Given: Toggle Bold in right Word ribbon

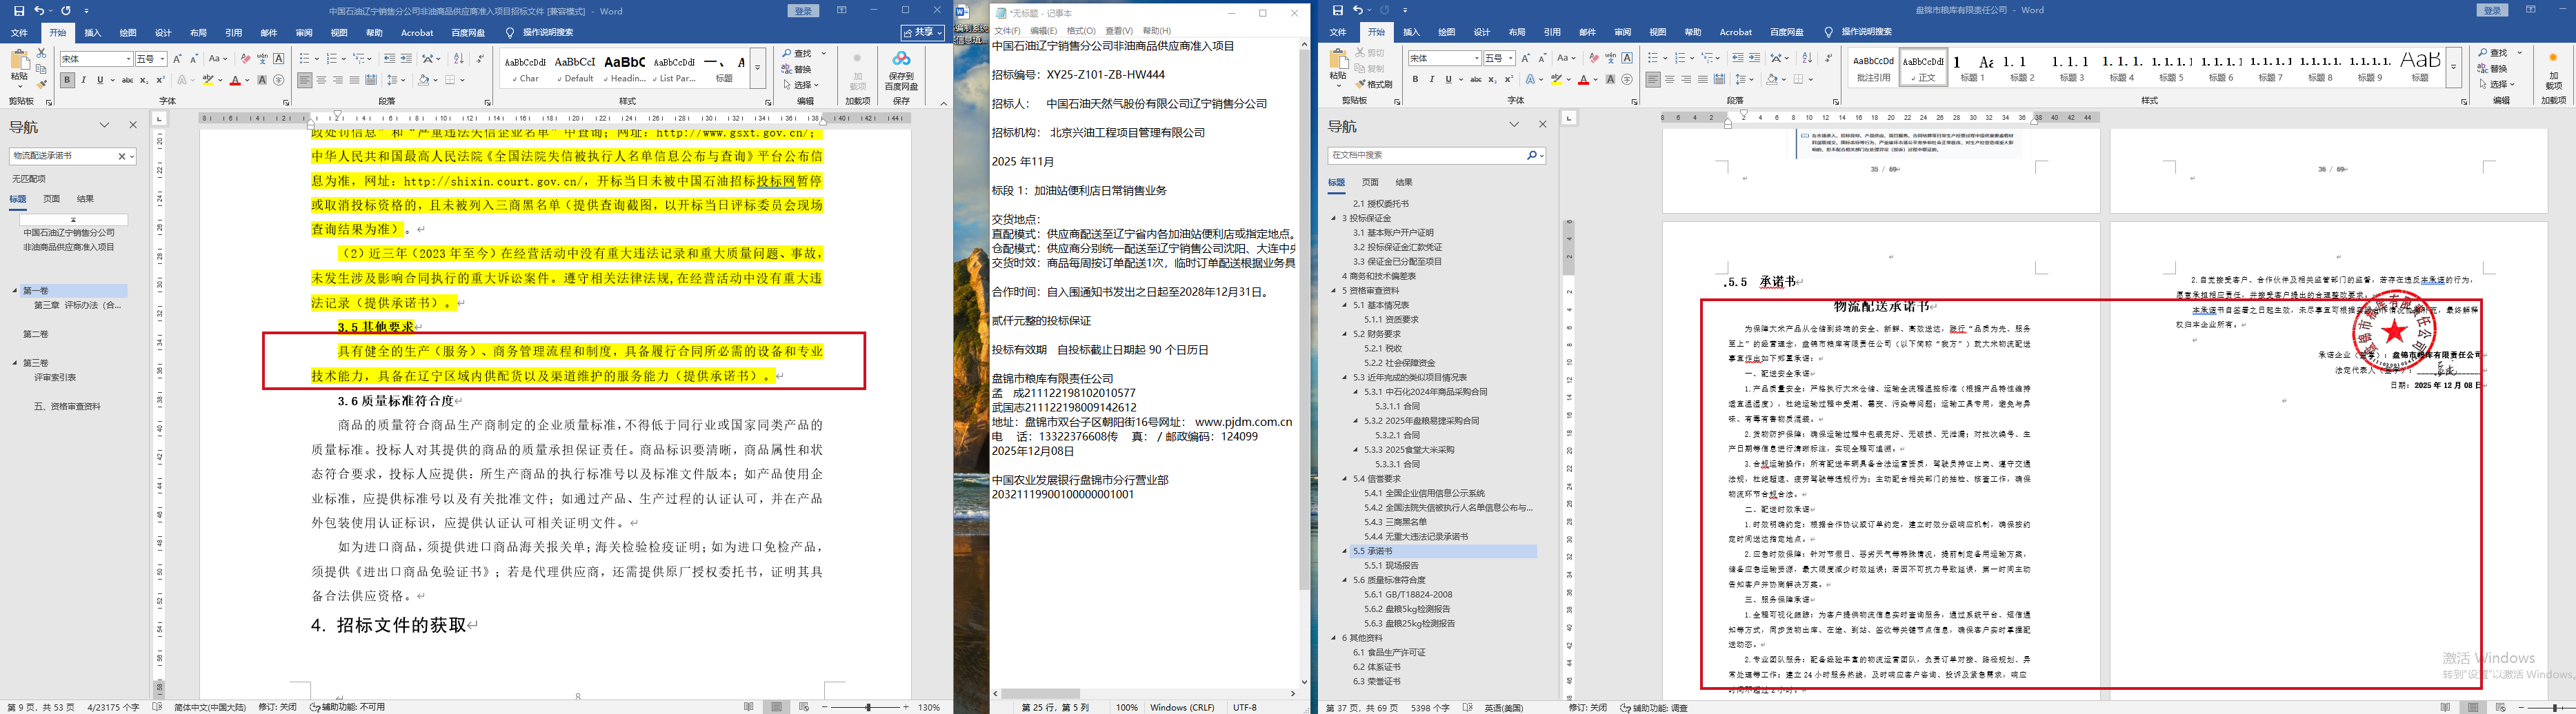Looking at the screenshot, I should [1415, 80].
